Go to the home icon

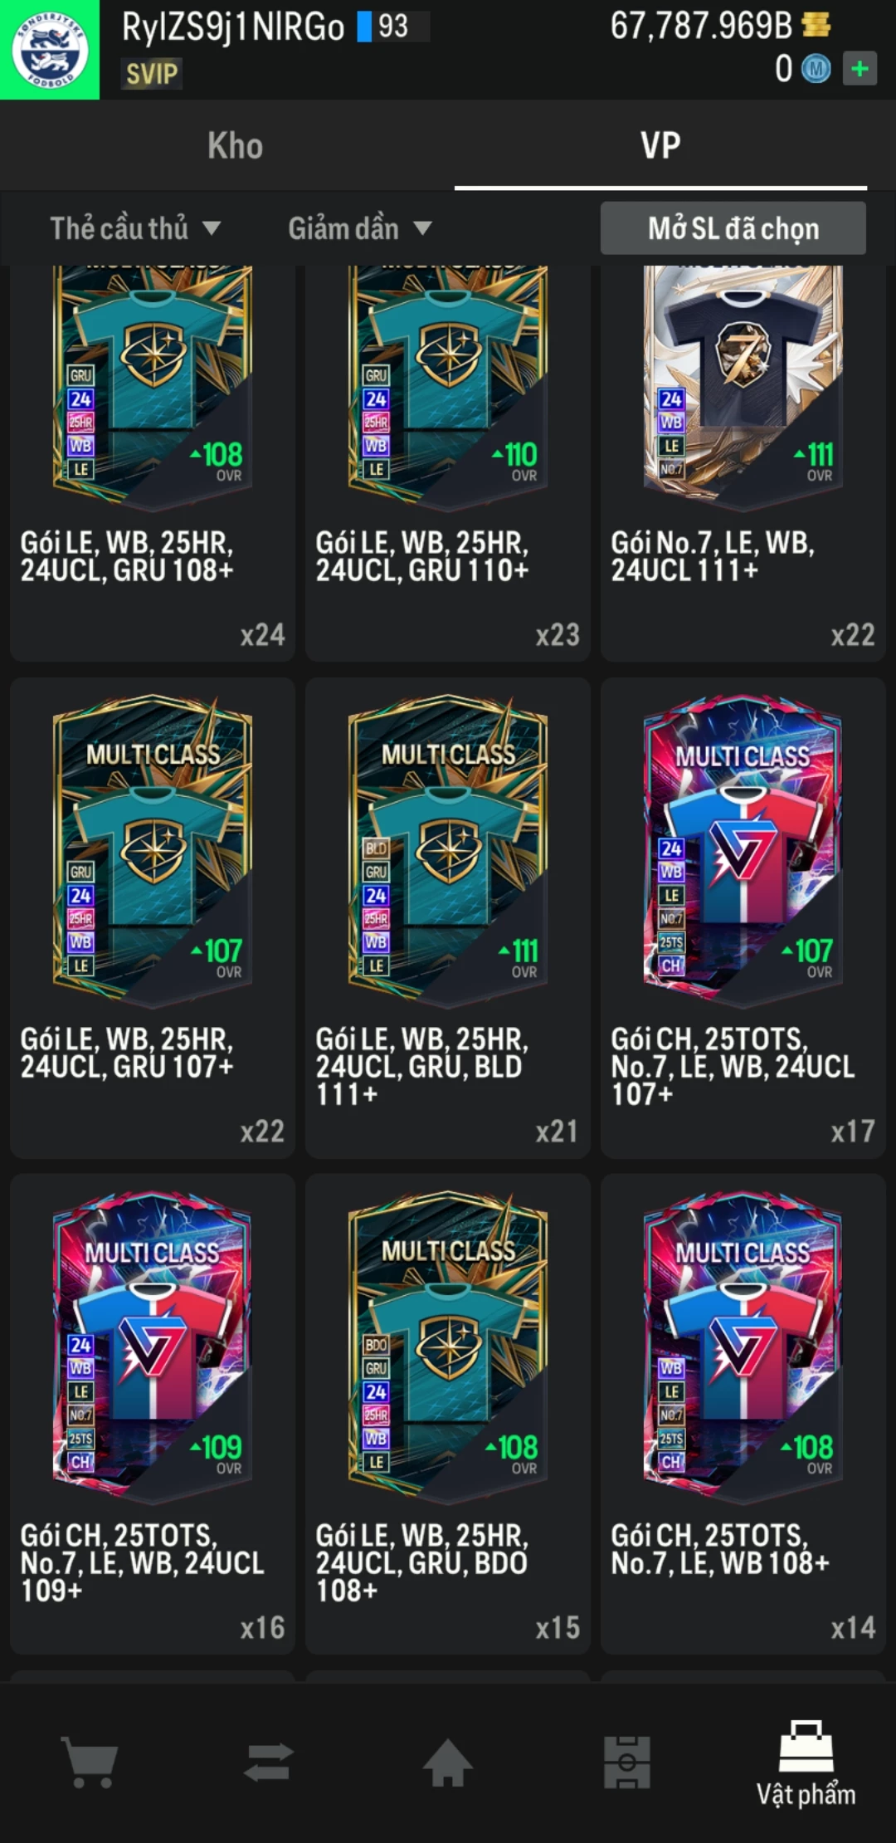448,1762
